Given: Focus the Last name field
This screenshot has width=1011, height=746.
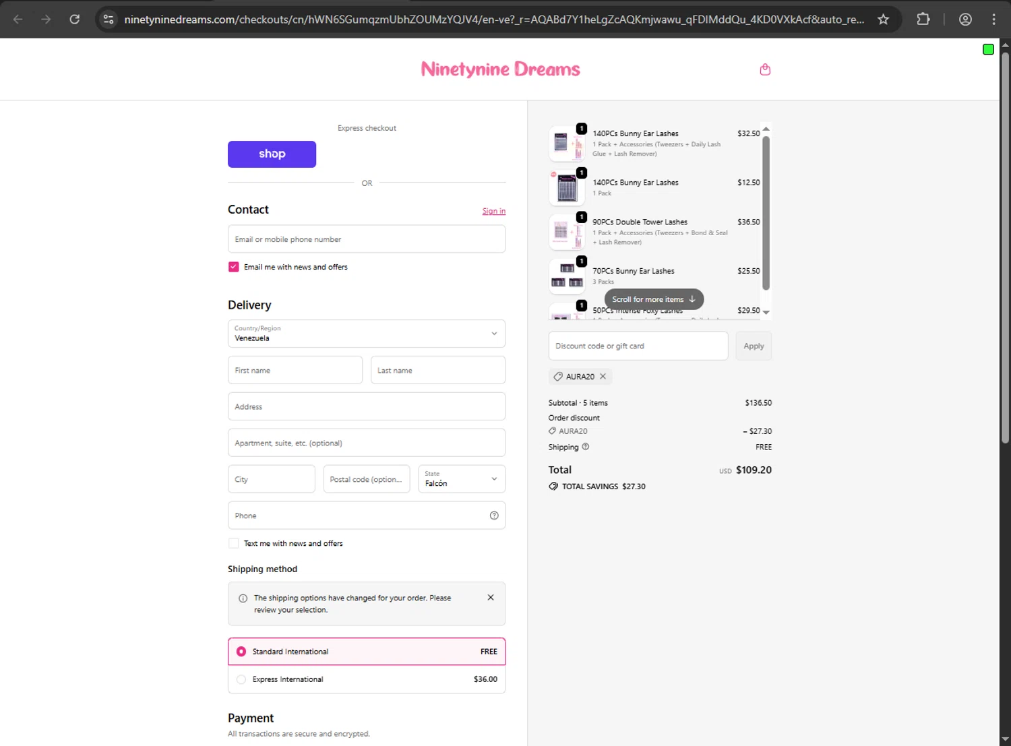Looking at the screenshot, I should point(438,370).
